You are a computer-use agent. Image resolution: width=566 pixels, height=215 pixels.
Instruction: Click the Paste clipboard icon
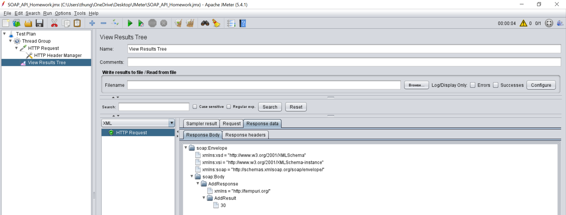point(77,23)
